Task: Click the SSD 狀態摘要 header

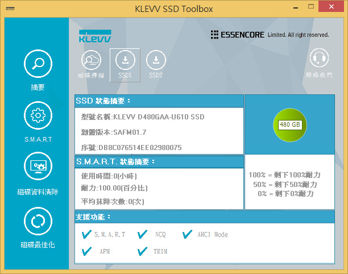Action: (159, 101)
